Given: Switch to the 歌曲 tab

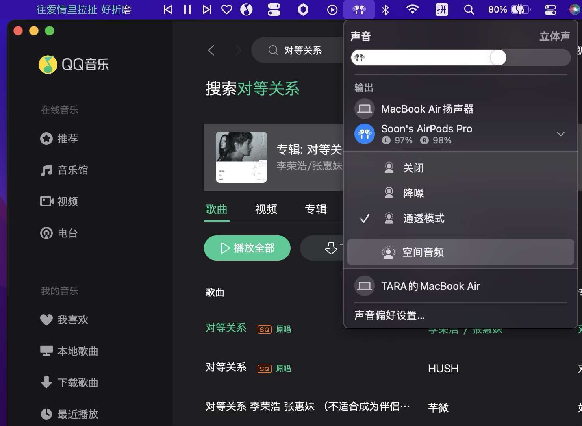Looking at the screenshot, I should [x=217, y=209].
